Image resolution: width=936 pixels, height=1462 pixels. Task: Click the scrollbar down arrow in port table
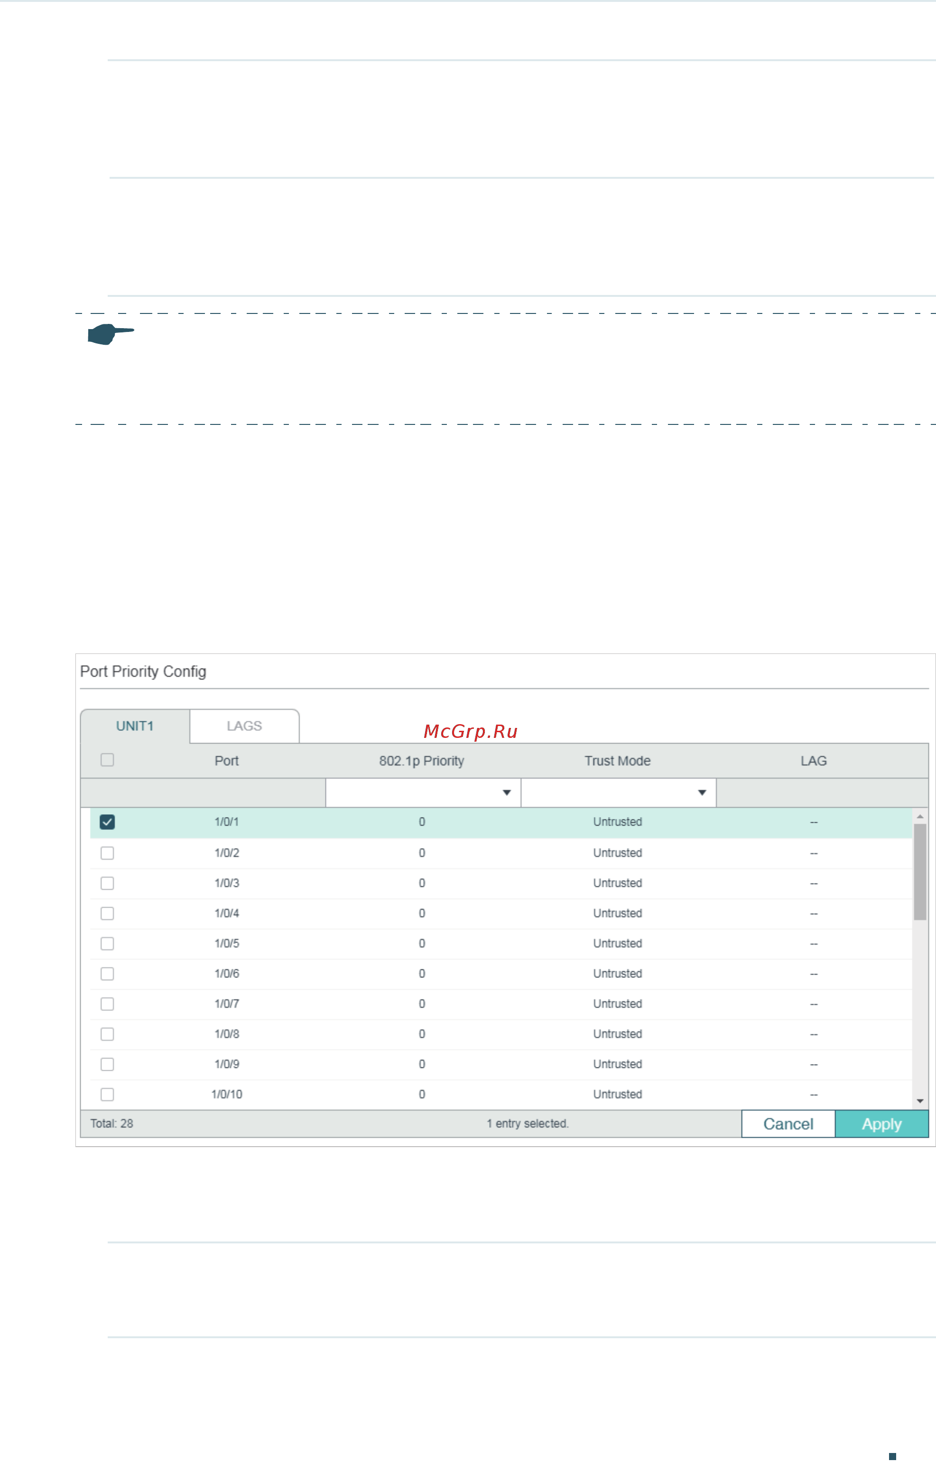[x=920, y=1101]
